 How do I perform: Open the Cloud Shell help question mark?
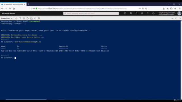tap(20, 18)
